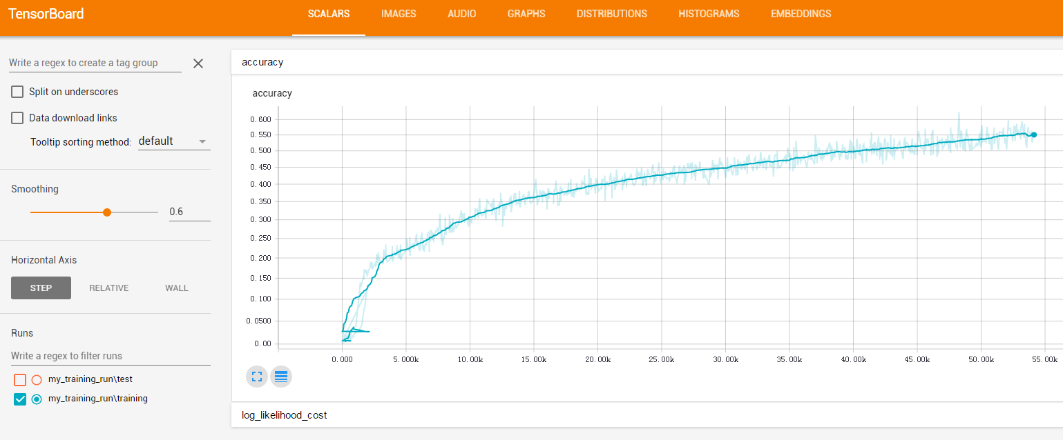
Task: Open the GRAPHS tab
Action: point(526,14)
